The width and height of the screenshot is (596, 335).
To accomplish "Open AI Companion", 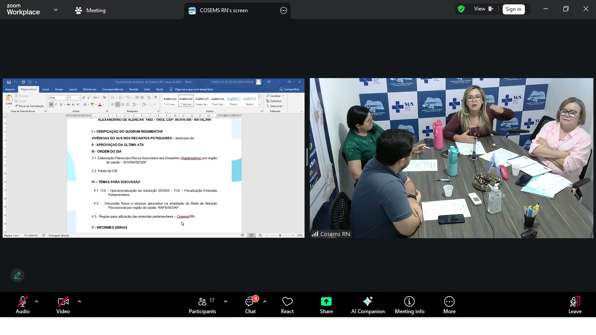I will click(368, 305).
